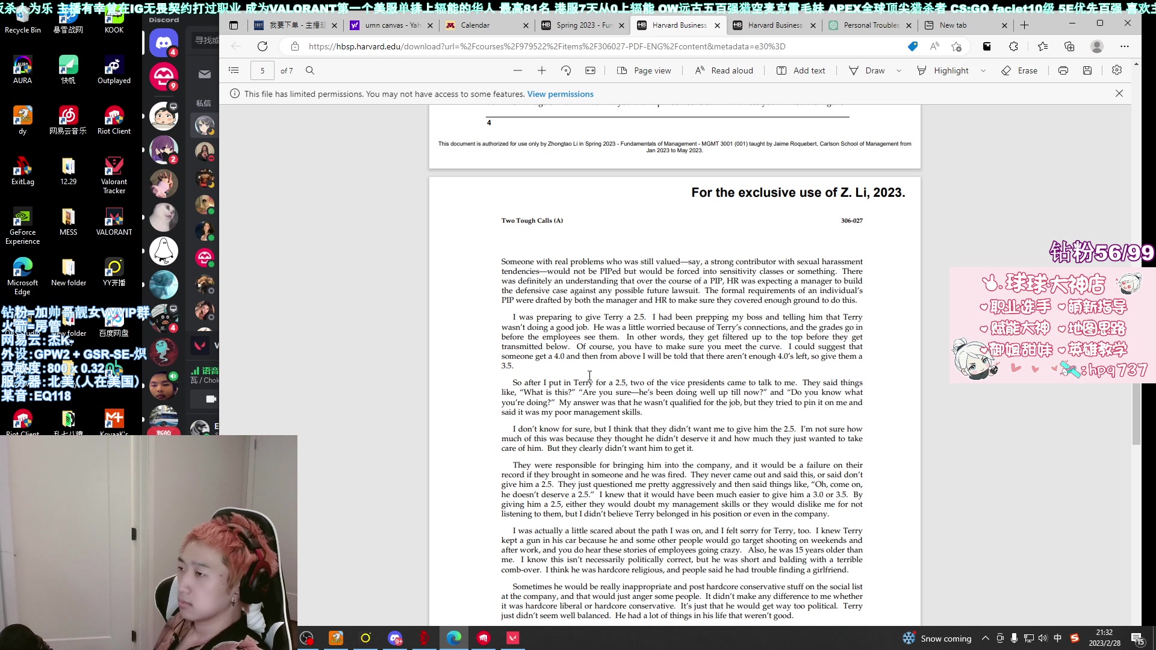This screenshot has height=650, width=1156.
Task: Close the active Harvard Business tab
Action: 717,25
